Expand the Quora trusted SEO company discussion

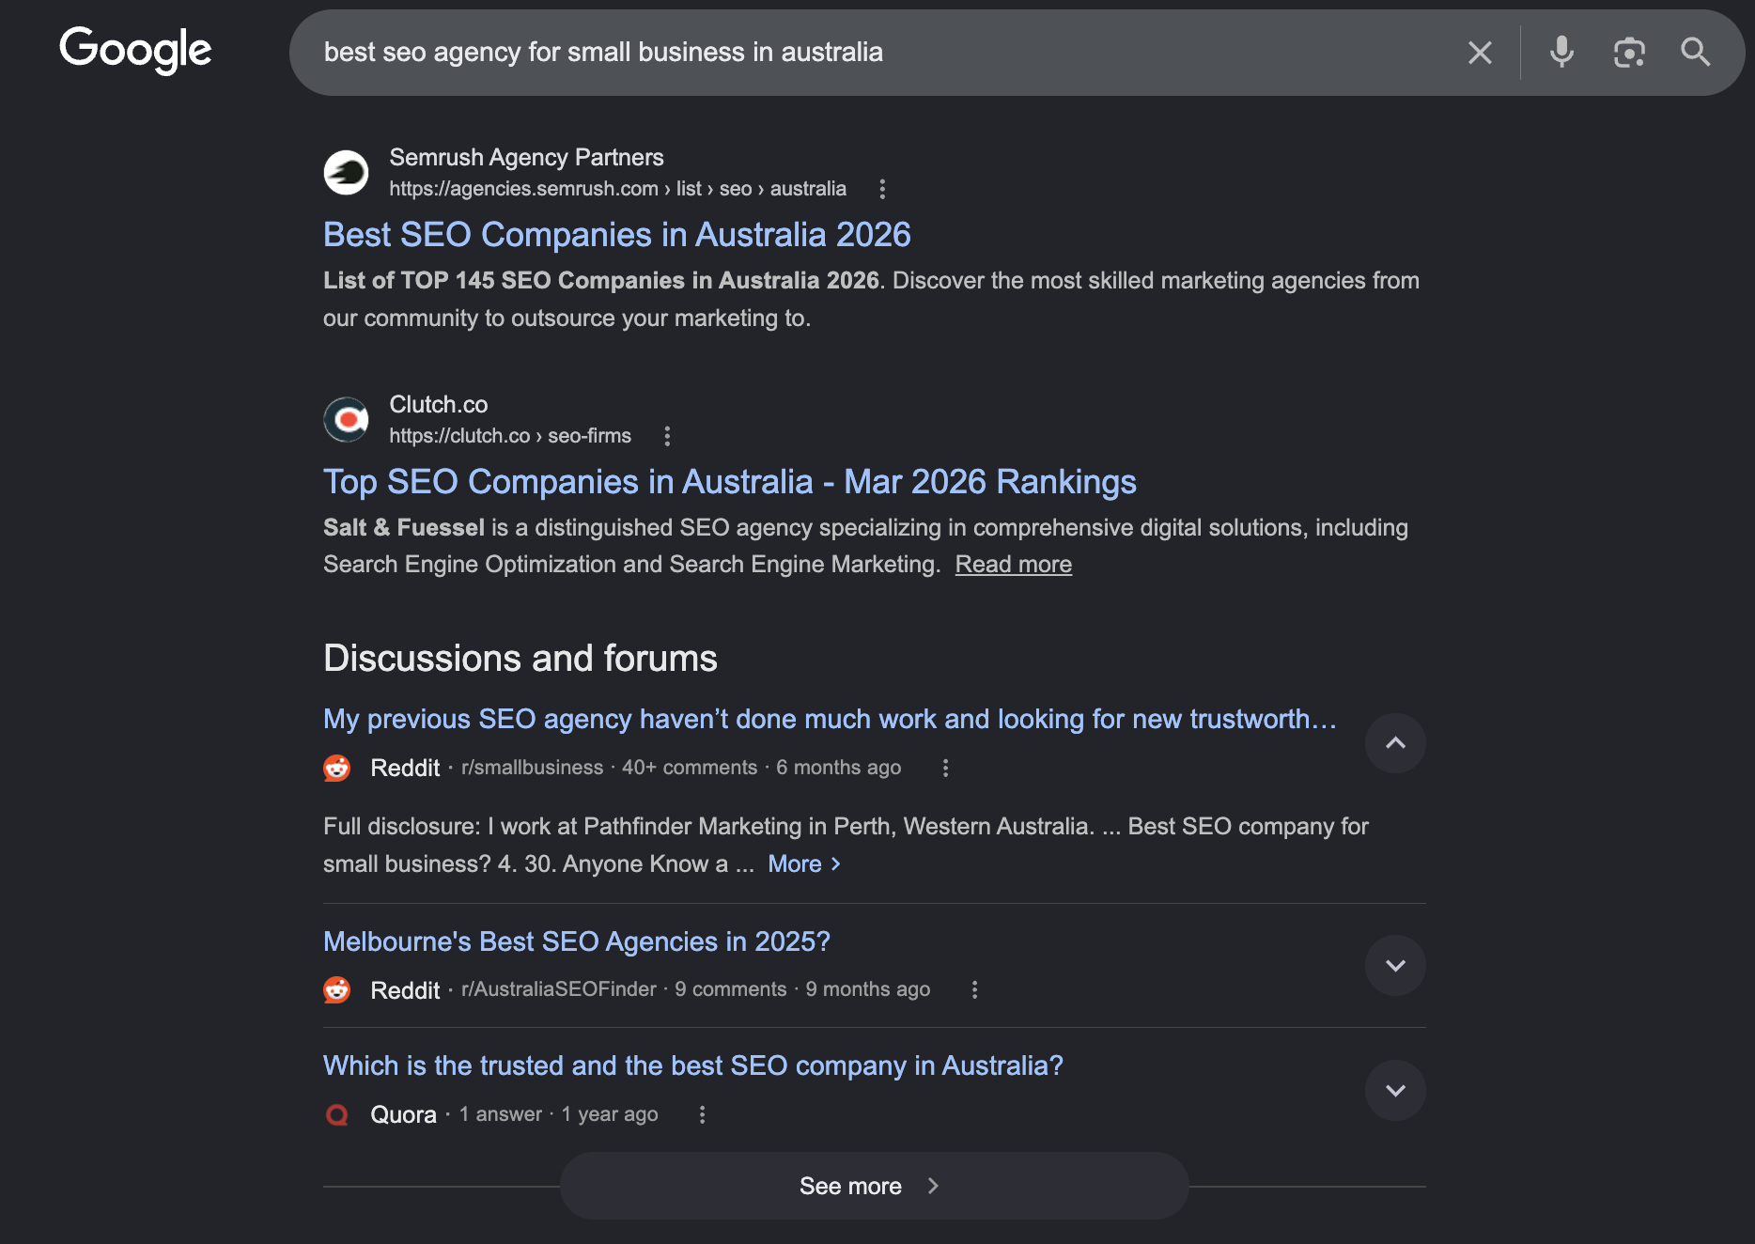(1395, 1091)
